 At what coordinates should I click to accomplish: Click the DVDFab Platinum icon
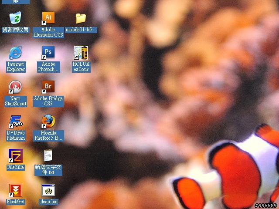tap(16, 121)
